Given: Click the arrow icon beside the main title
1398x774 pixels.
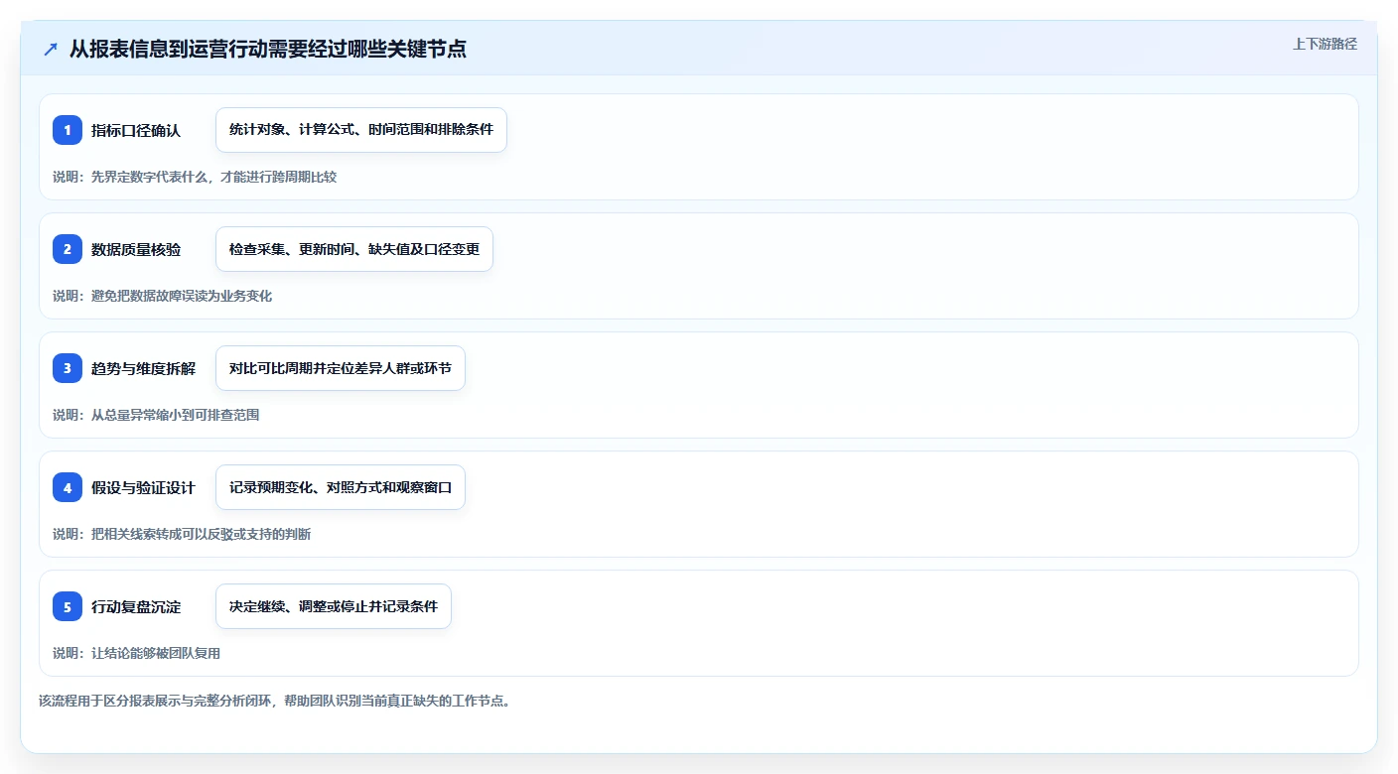Looking at the screenshot, I should pyautogui.click(x=51, y=49).
